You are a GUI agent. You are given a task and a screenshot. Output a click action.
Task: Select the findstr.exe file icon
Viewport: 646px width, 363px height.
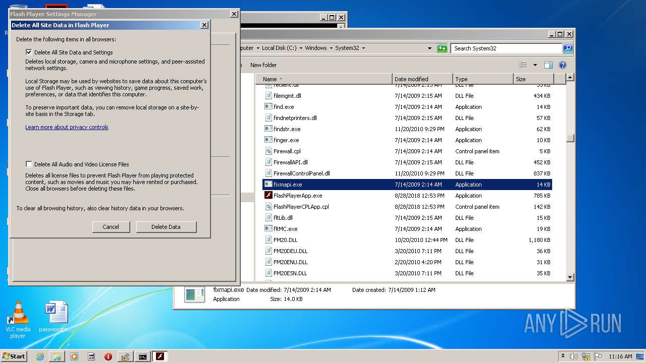point(269,129)
